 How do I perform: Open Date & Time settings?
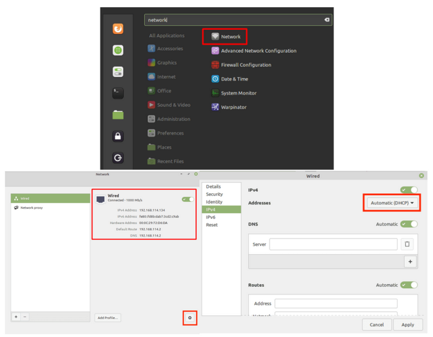click(230, 79)
